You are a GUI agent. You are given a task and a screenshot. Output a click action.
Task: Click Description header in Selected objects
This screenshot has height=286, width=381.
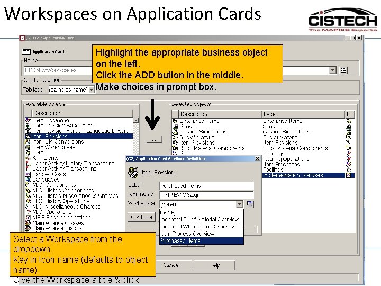click(220, 114)
